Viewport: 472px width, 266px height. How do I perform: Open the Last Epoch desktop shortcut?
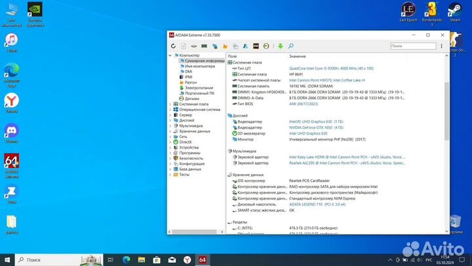pos(408,12)
